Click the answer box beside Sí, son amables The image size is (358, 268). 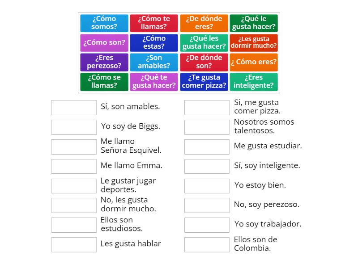pos(73,107)
